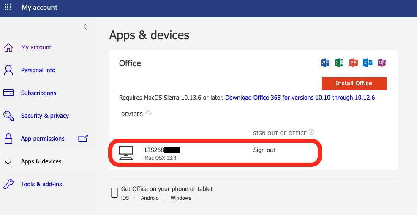Click the Outlook app icon

pos(368,63)
